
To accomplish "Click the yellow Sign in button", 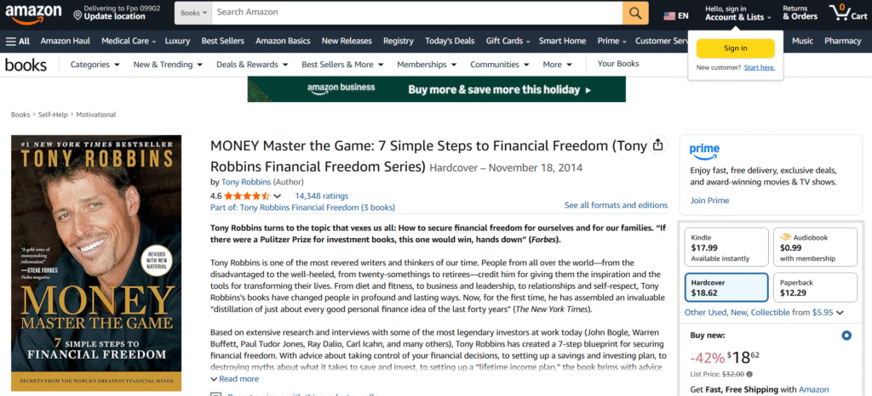I will coord(735,48).
